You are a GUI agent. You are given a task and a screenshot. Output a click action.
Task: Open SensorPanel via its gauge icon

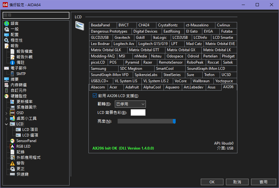12,141
